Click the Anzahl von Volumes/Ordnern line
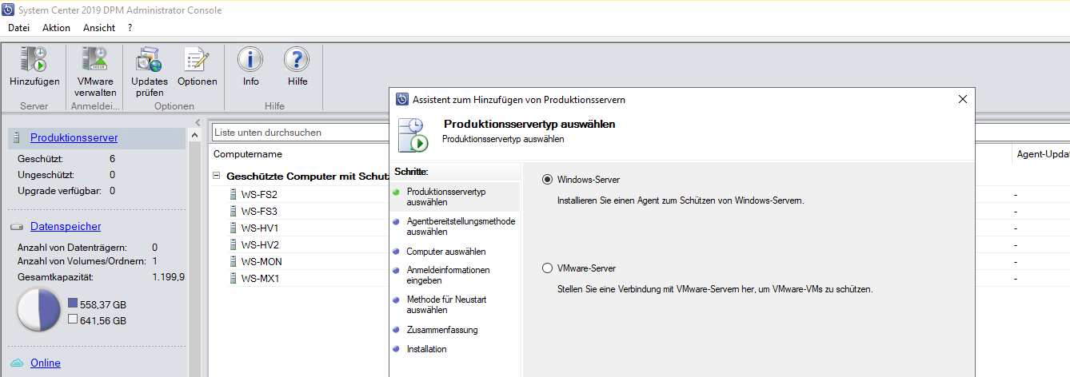 [x=87, y=261]
